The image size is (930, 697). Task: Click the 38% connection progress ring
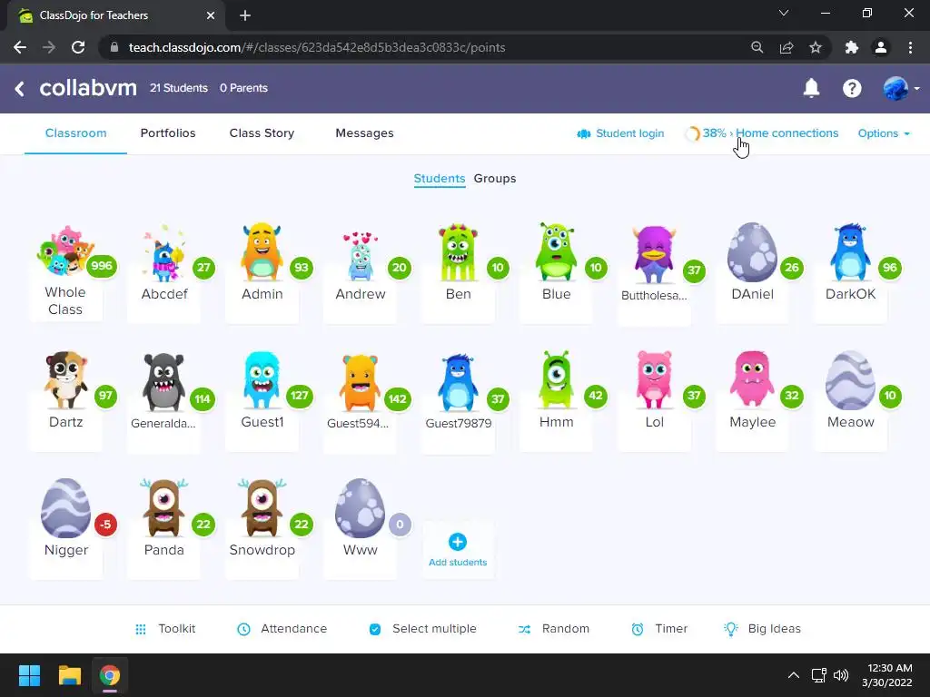tap(692, 133)
